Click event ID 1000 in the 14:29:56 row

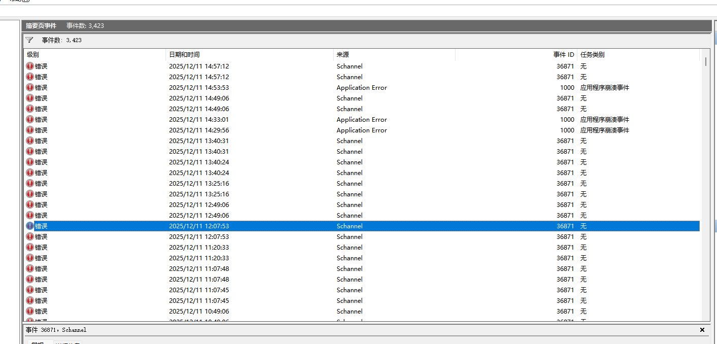click(567, 130)
